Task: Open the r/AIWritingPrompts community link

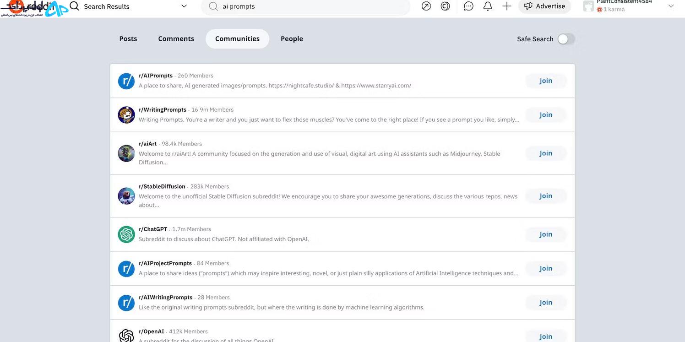Action: pyautogui.click(x=166, y=298)
